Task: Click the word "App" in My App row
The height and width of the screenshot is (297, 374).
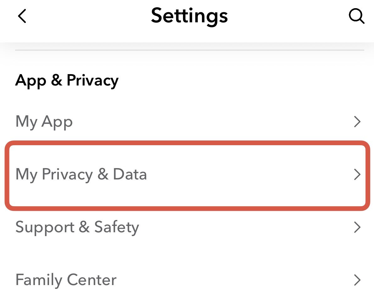Action: pyautogui.click(x=58, y=122)
